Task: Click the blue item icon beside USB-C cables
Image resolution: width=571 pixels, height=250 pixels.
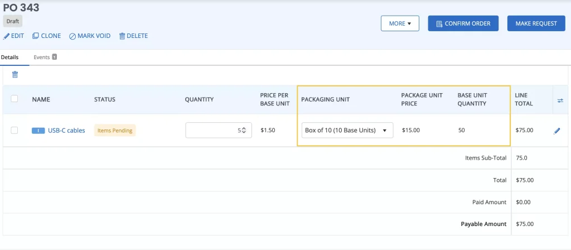Action: [38, 131]
